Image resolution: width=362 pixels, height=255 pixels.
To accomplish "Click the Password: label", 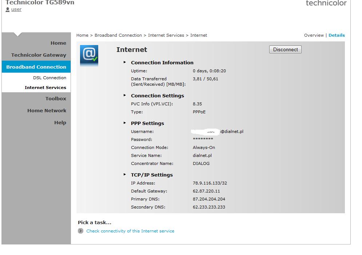I will [x=142, y=140].
